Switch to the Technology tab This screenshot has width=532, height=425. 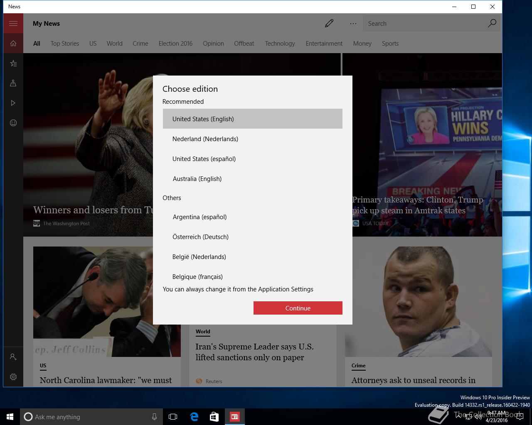click(x=280, y=43)
